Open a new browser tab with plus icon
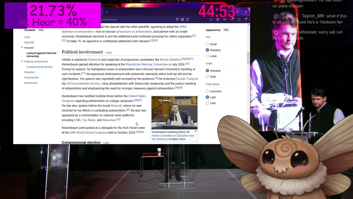Viewport: 353px width, 199px height. point(107,12)
